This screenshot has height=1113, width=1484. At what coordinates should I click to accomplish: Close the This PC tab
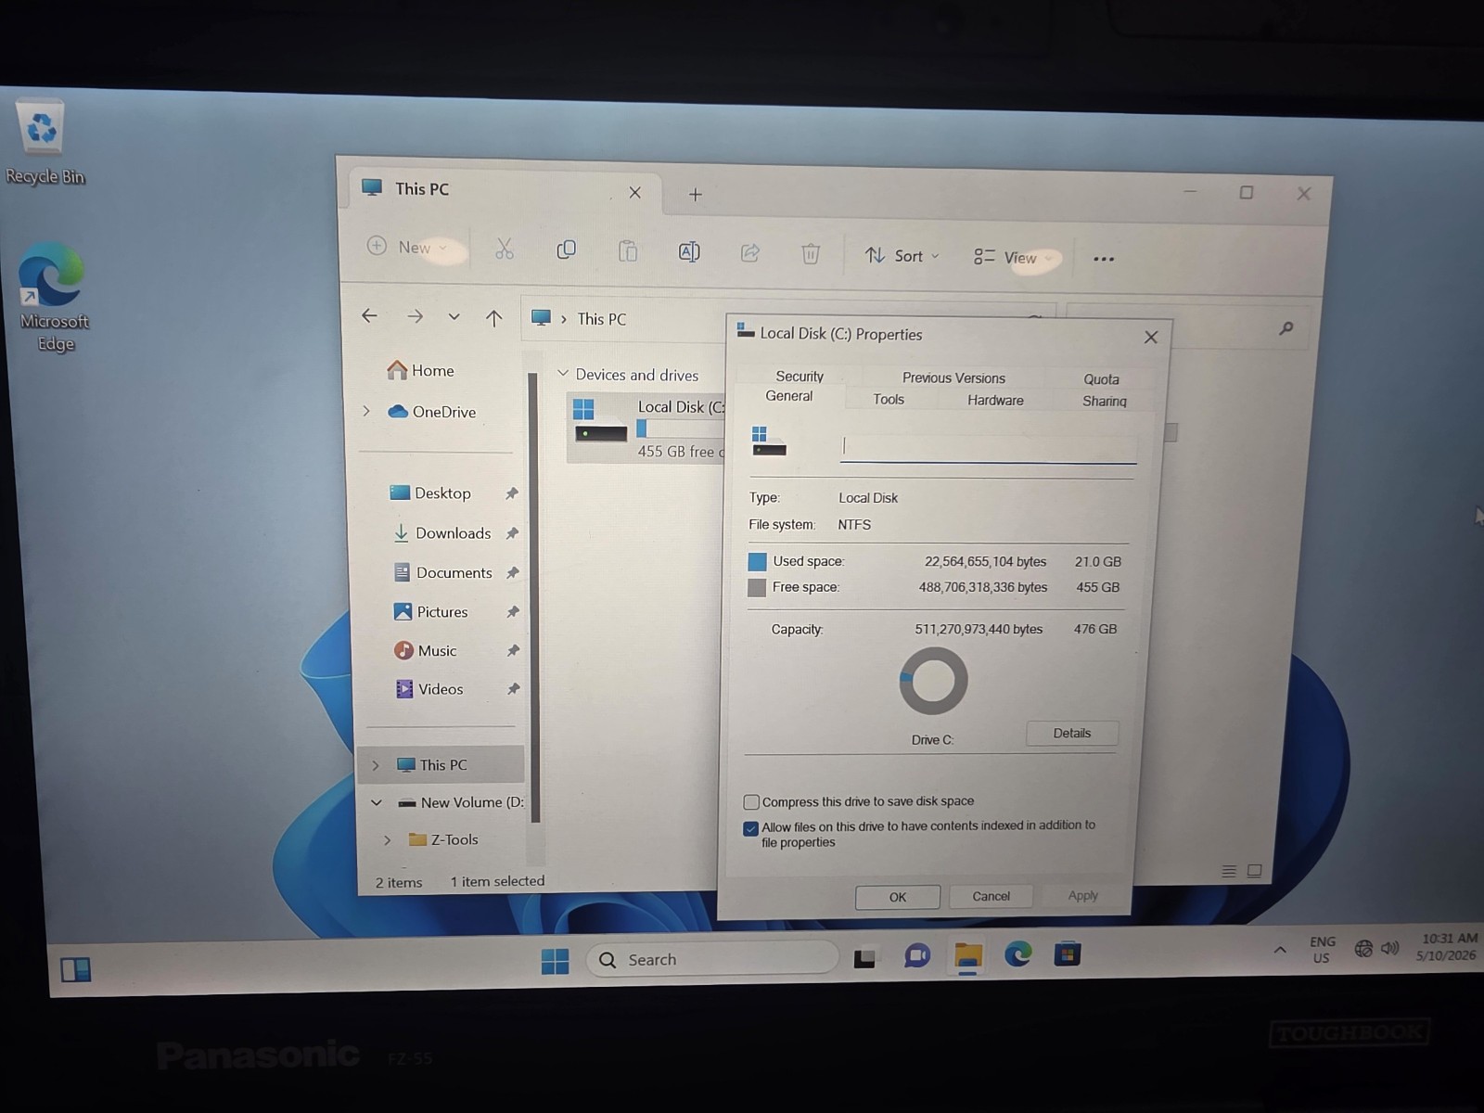tap(635, 192)
